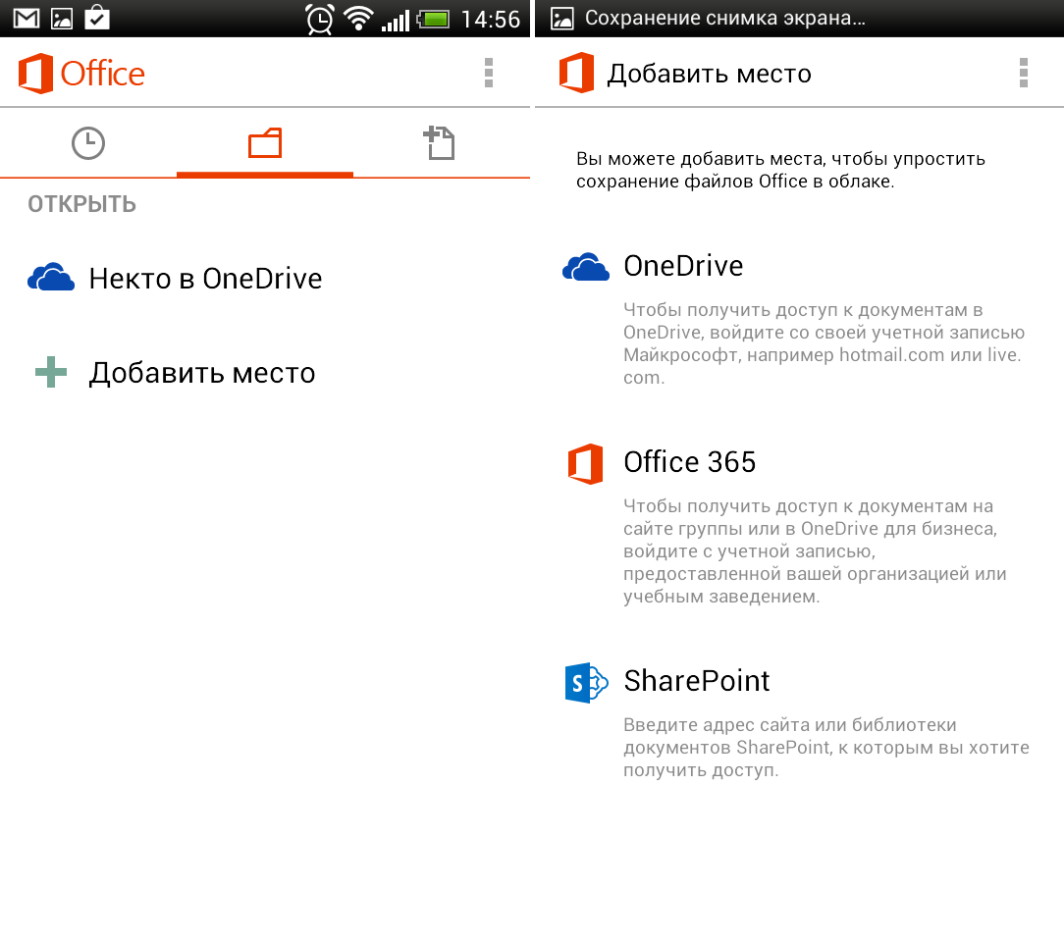Open overflow menu on Добавить место screen
The height and width of the screenshot is (942, 1064).
(x=1024, y=73)
